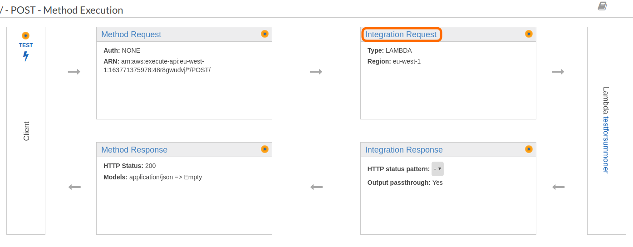633x247 pixels.
Task: Click arrow between Method and Integration Request
Action: click(x=316, y=72)
